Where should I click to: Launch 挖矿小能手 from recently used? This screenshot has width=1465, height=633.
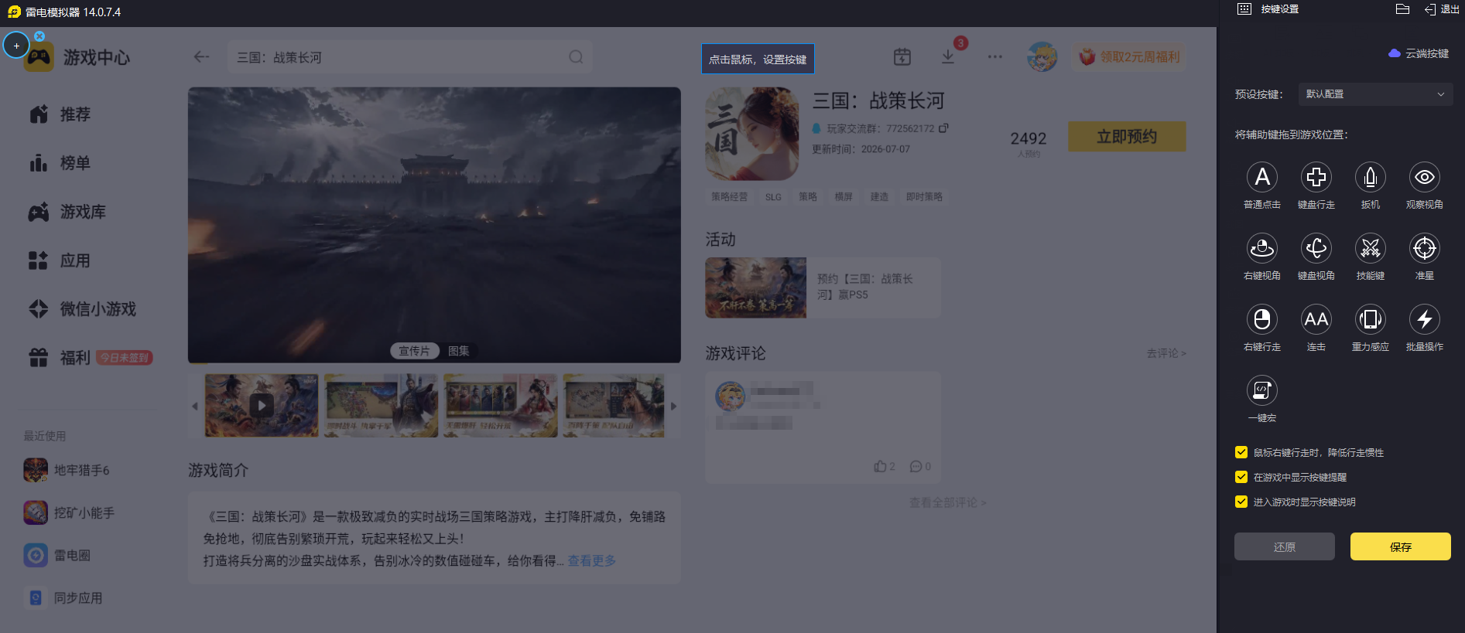[70, 512]
